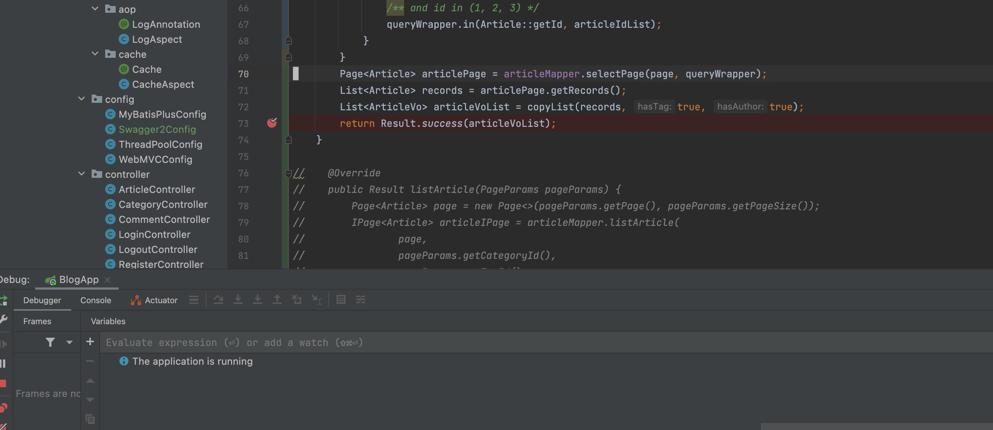The image size is (993, 430).
Task: Click the plus icon to add watch
Action: (x=90, y=342)
